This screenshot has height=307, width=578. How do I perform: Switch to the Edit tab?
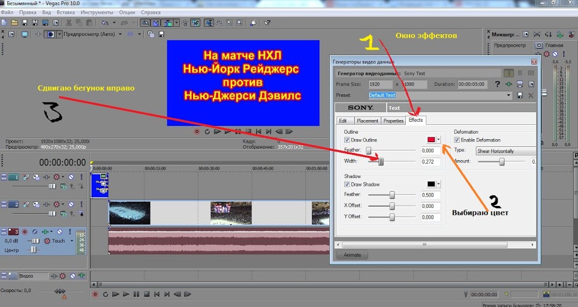click(x=343, y=121)
